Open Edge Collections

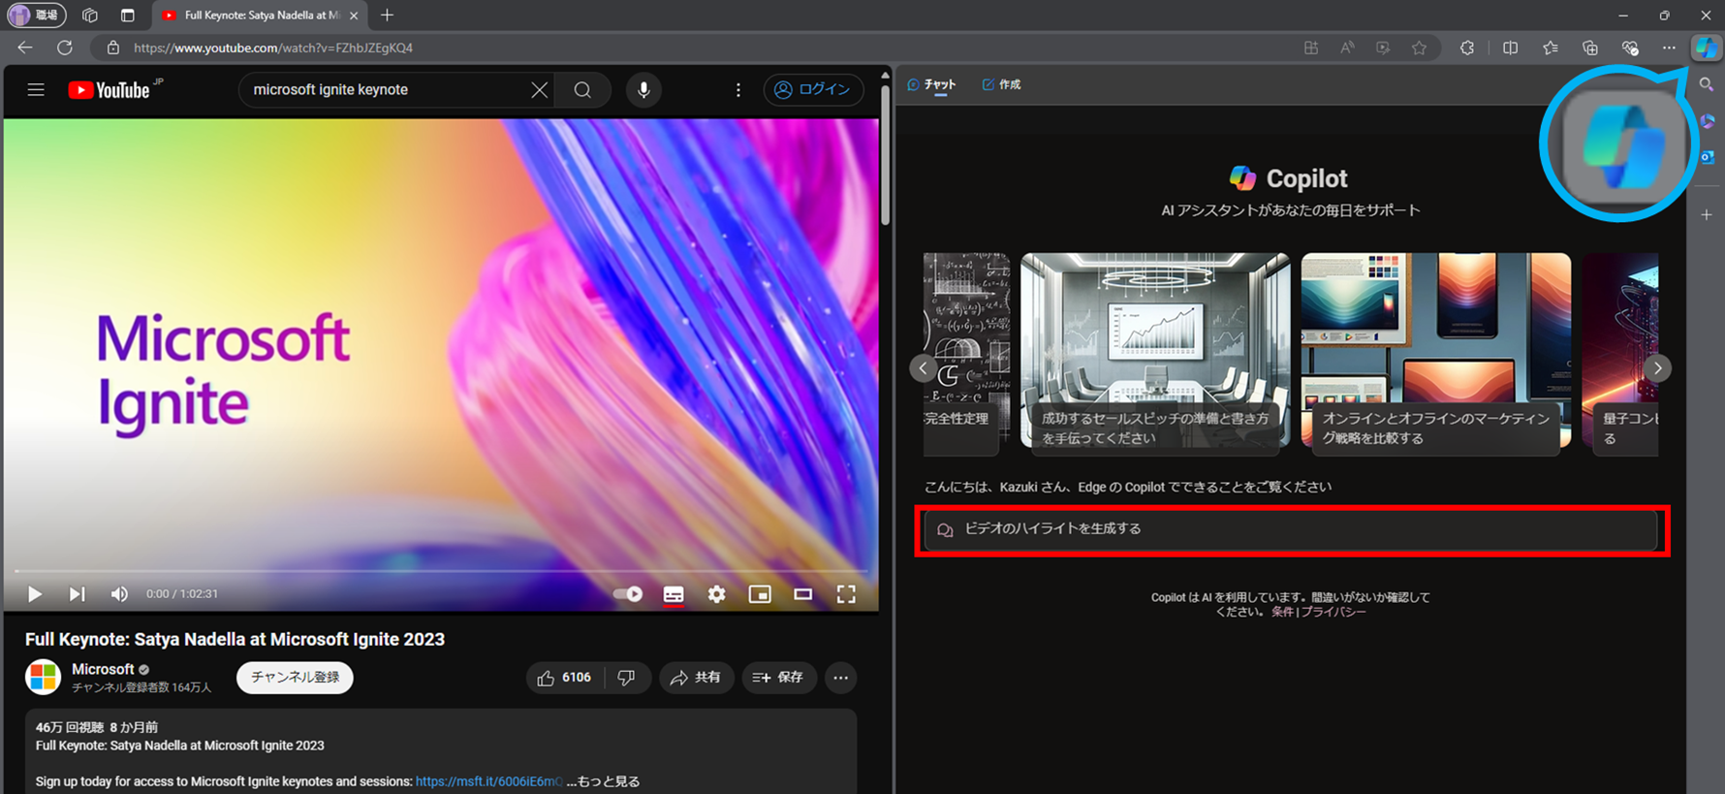(1590, 48)
